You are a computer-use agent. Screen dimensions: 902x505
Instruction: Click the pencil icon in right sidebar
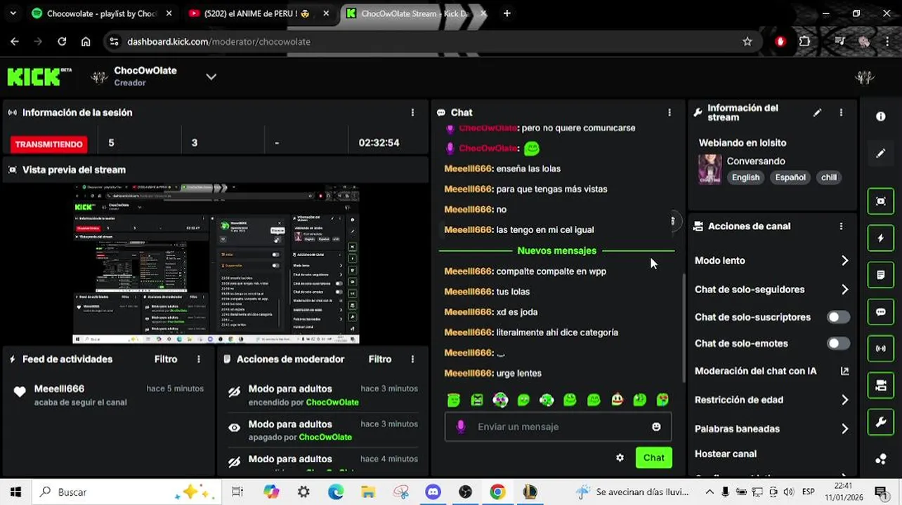[x=880, y=153]
